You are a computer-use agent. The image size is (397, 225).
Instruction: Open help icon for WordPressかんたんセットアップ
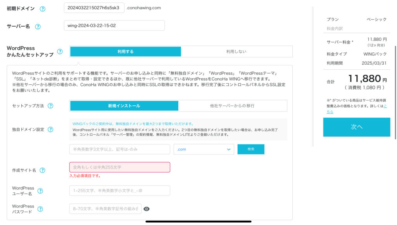tap(60, 52)
